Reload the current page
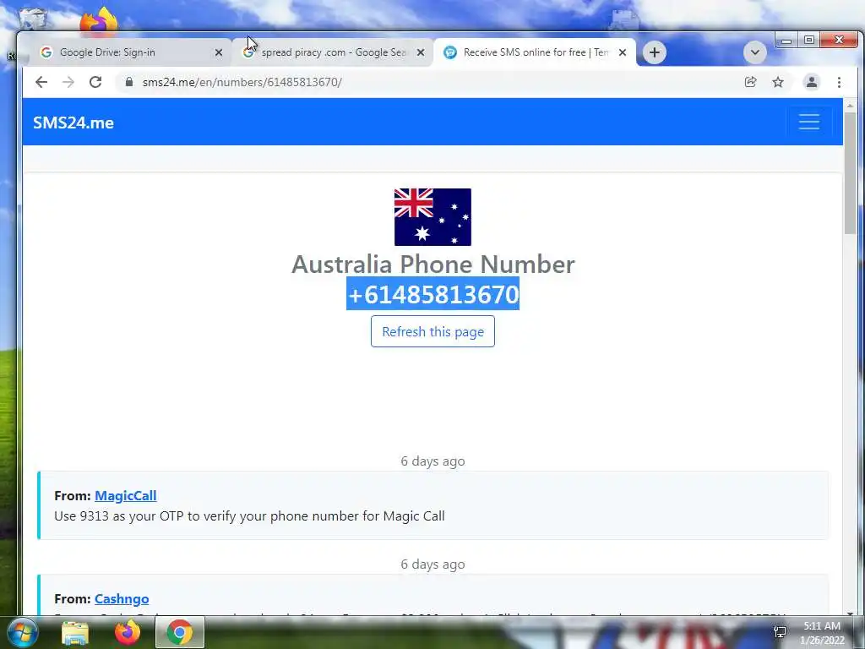Viewport: 865px width, 649px height. pyautogui.click(x=95, y=82)
